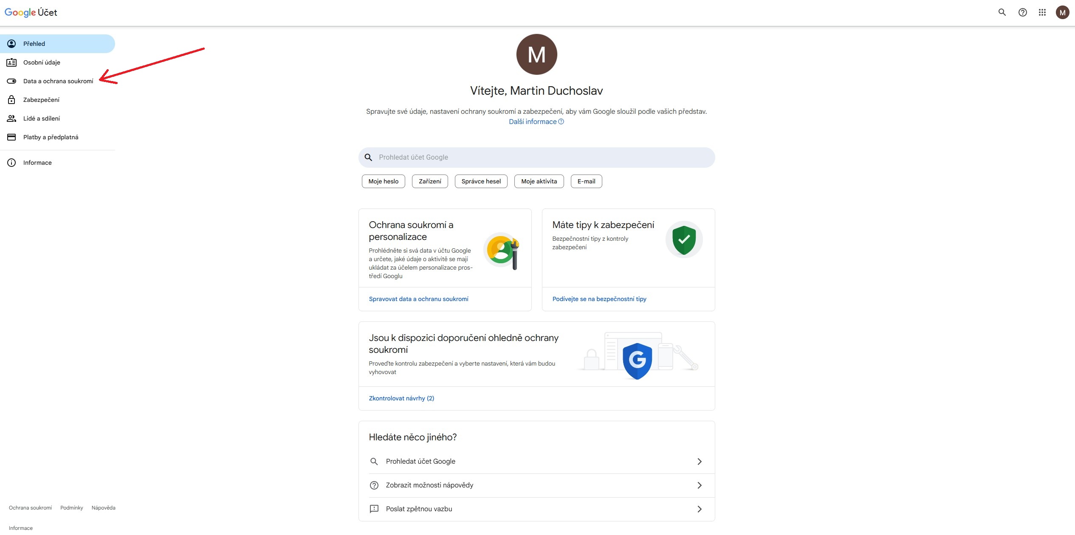Open the Google apps grid icon
This screenshot has height=535, width=1075.
point(1042,12)
